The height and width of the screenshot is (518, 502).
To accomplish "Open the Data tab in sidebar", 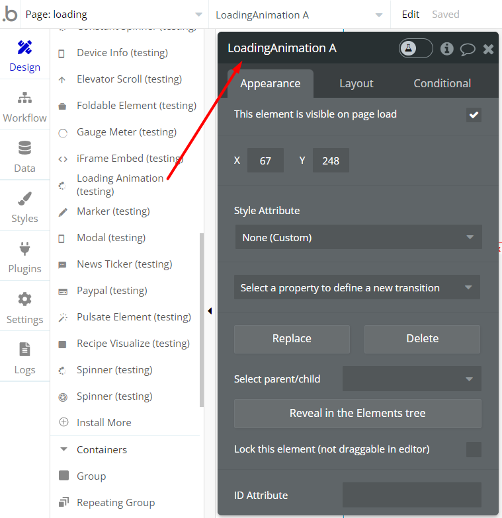I will [x=25, y=157].
